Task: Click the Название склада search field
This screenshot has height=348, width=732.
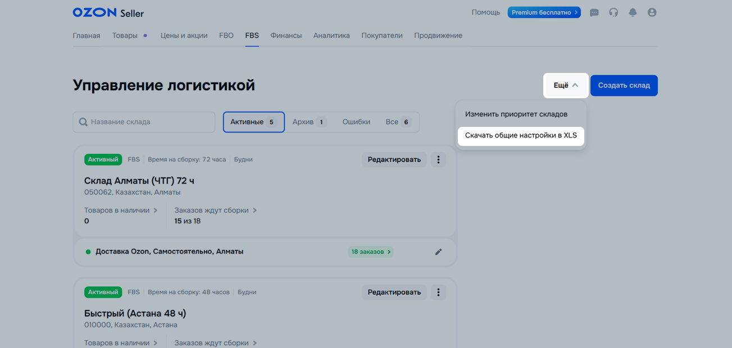Action: tap(144, 122)
